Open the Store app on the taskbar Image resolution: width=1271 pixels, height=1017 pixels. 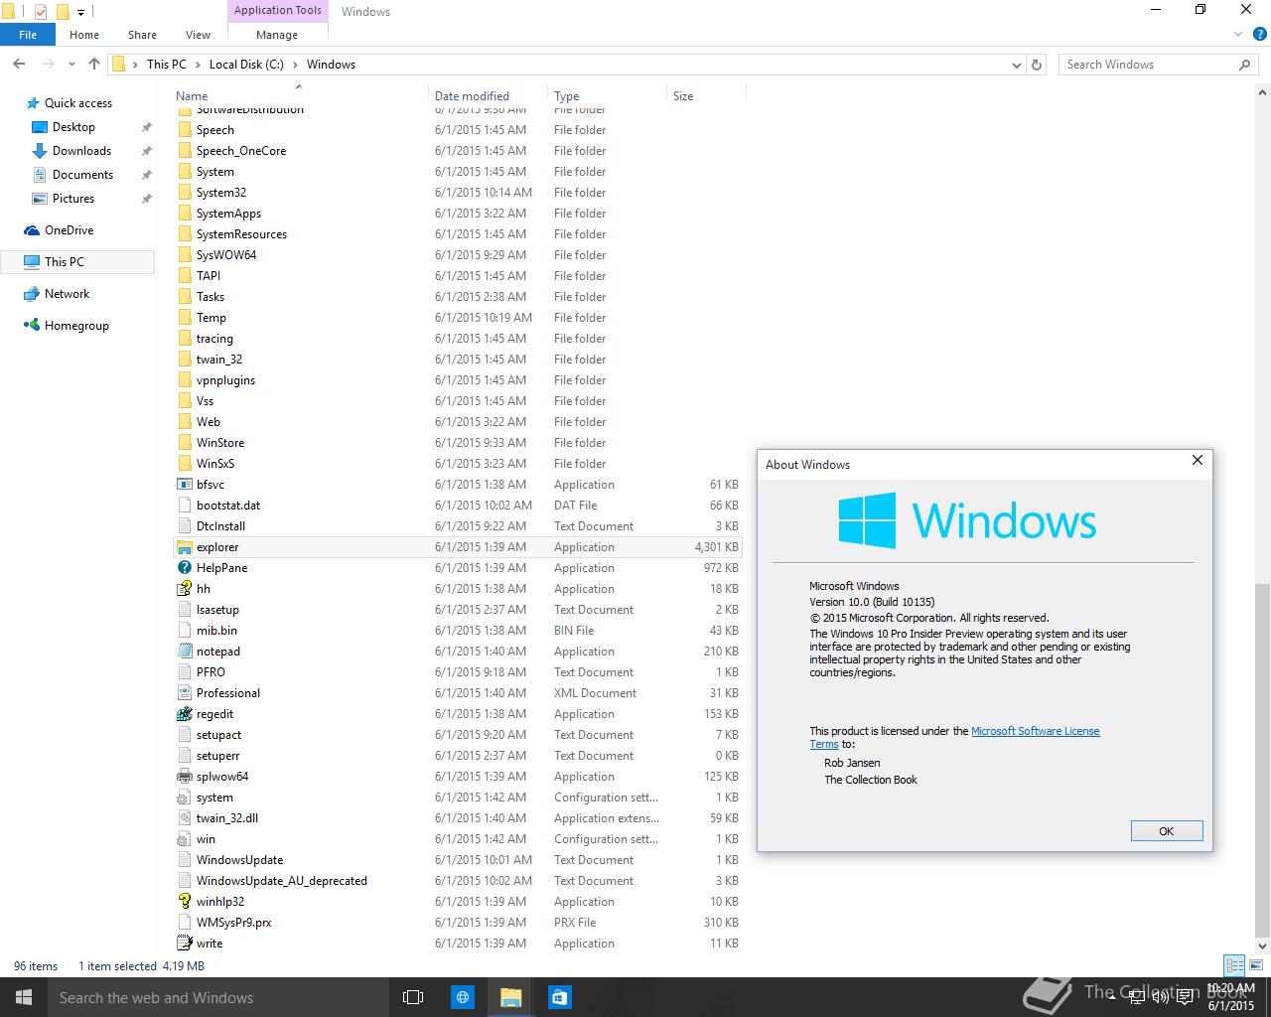point(559,997)
